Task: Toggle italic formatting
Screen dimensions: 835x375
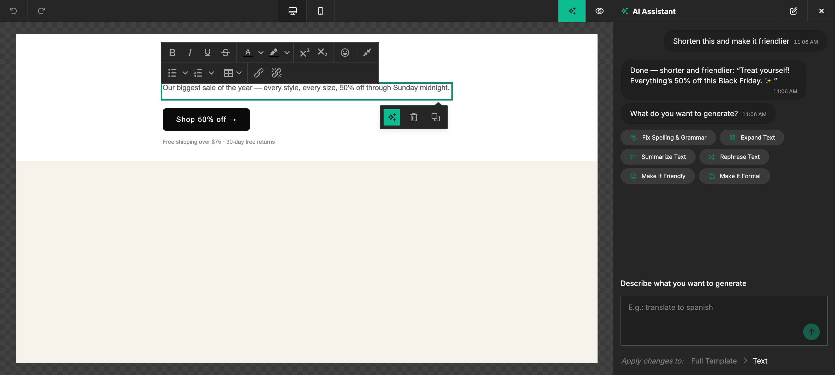Action: point(190,52)
